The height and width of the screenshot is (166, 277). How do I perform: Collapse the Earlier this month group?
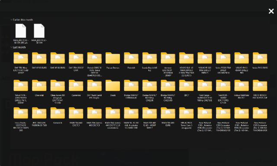pos(11,20)
